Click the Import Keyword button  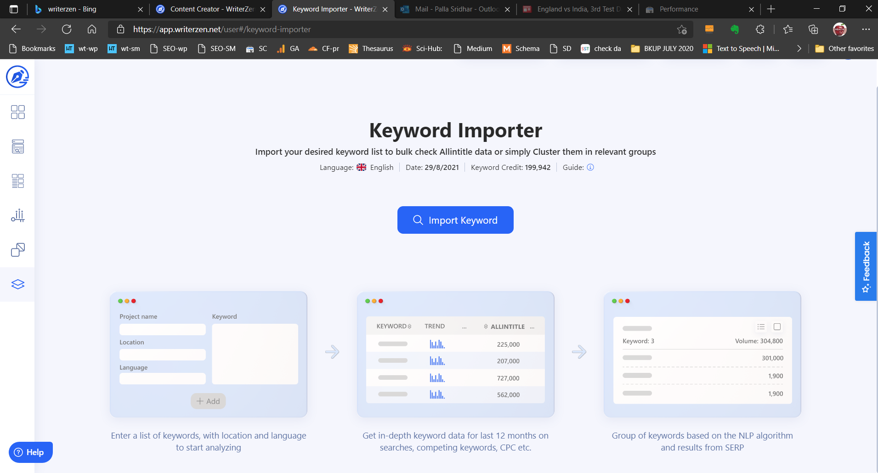(455, 220)
